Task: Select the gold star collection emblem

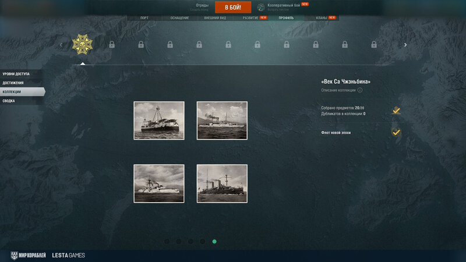Action: [82, 44]
